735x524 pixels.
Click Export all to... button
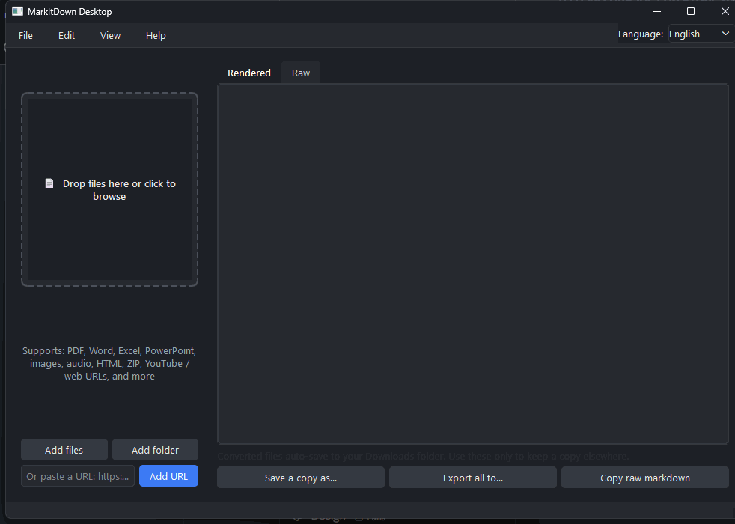473,478
